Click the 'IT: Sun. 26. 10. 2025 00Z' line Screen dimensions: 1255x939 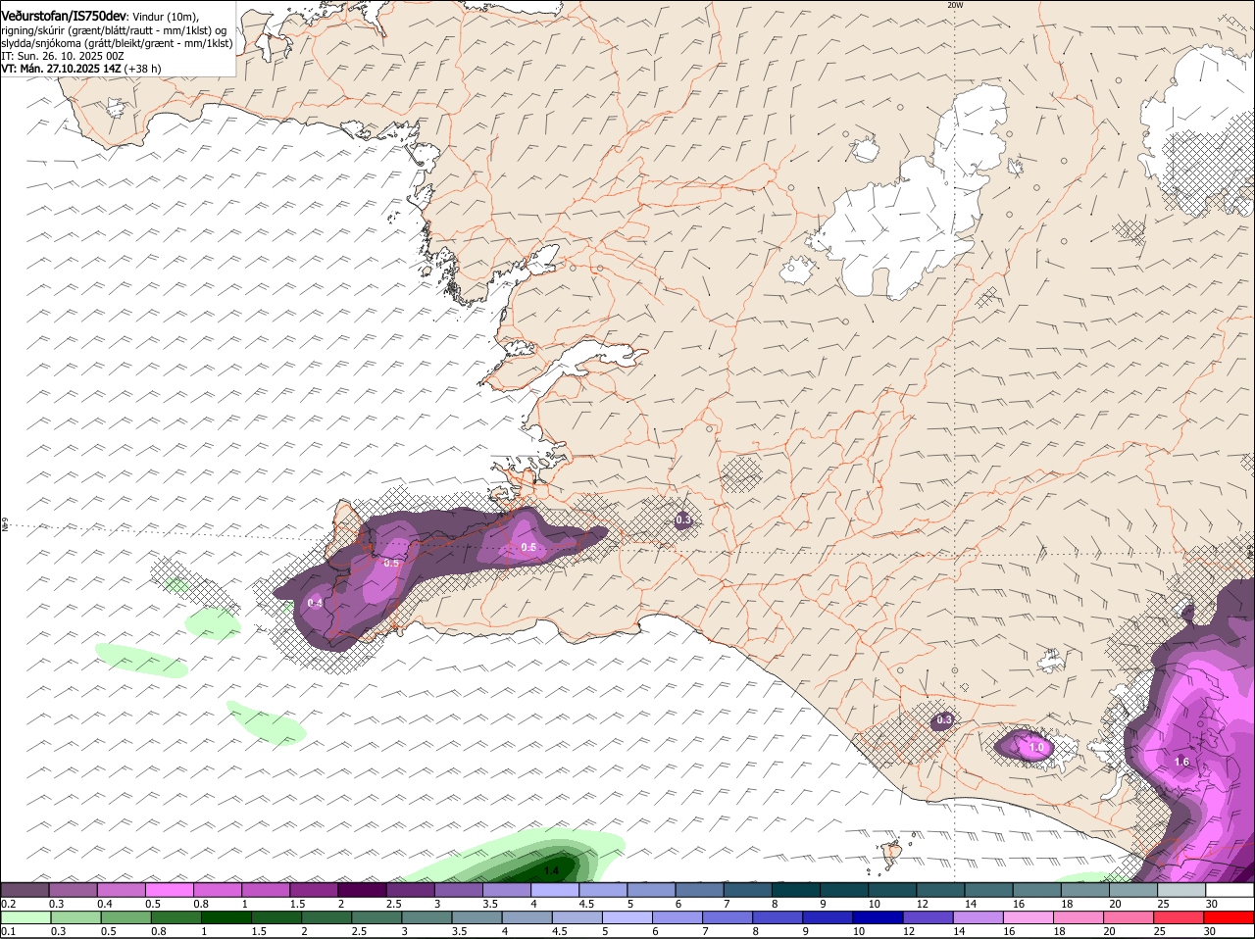pyautogui.click(x=63, y=56)
